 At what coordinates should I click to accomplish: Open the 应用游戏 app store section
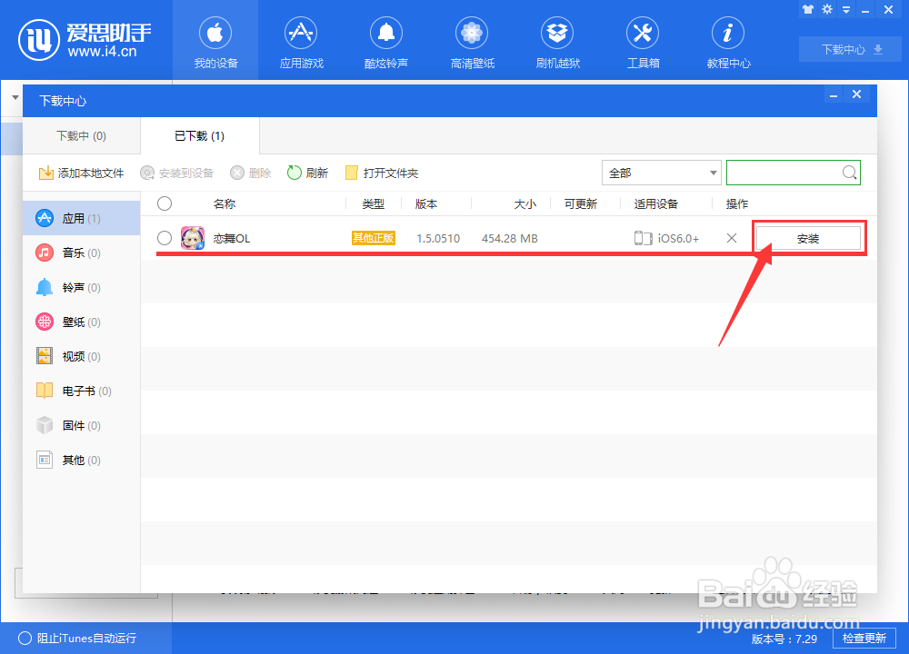(x=301, y=41)
